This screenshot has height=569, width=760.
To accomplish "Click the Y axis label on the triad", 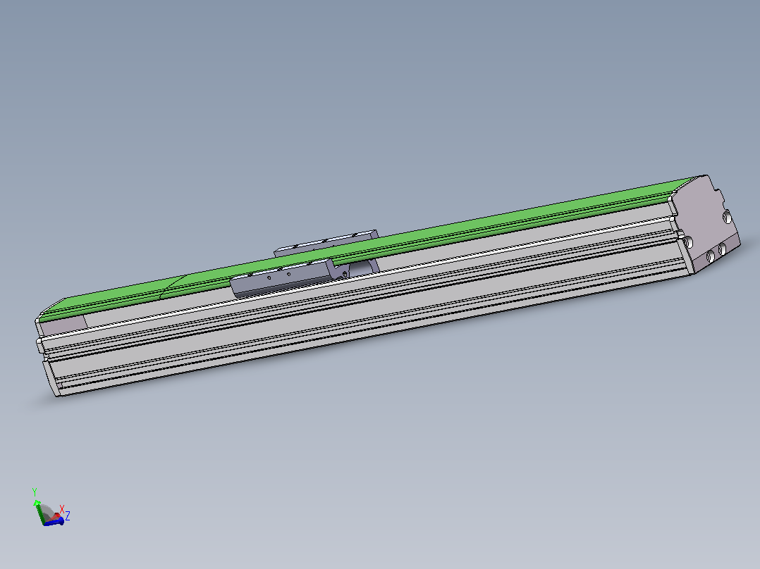I will (x=35, y=492).
